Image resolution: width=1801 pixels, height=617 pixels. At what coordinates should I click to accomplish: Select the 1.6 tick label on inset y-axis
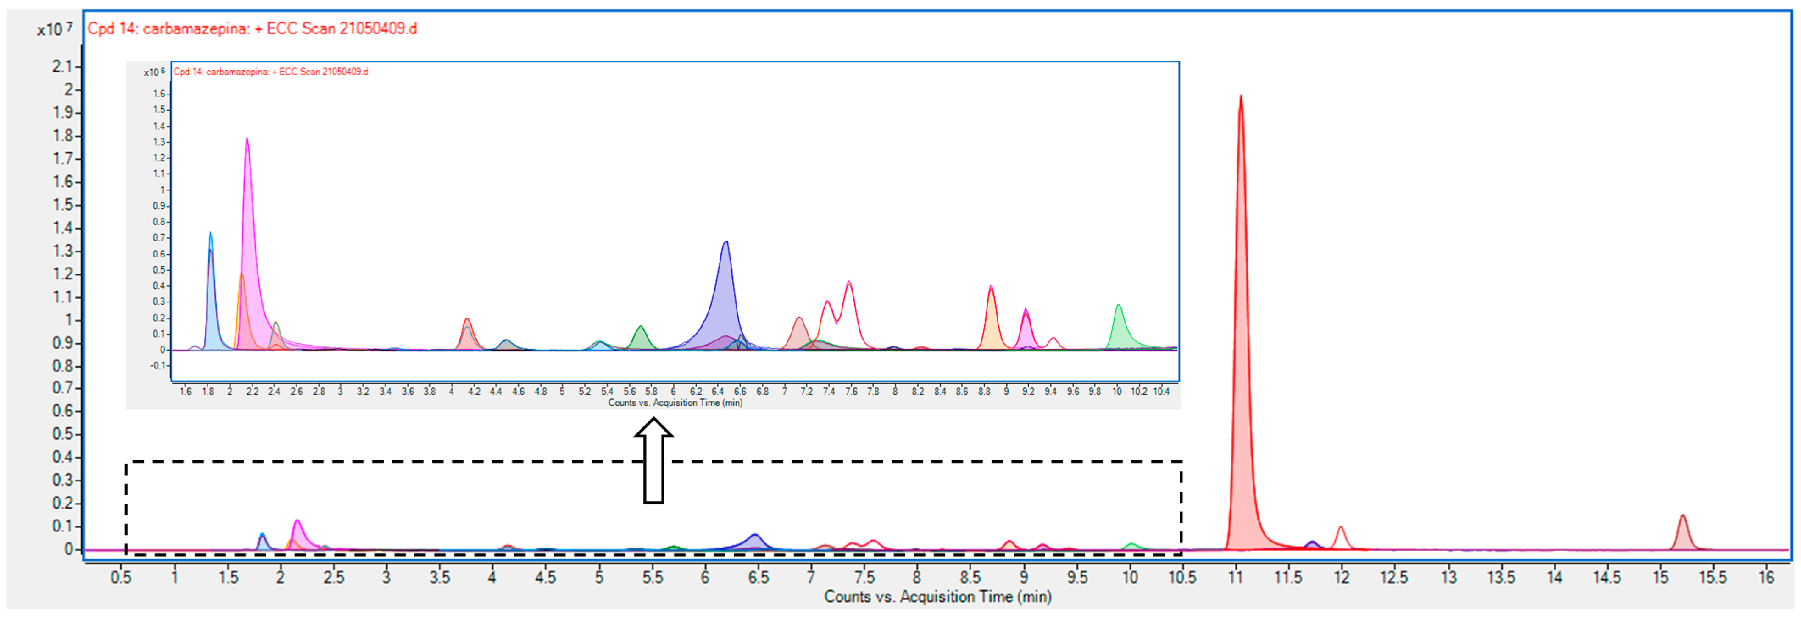pos(159,94)
